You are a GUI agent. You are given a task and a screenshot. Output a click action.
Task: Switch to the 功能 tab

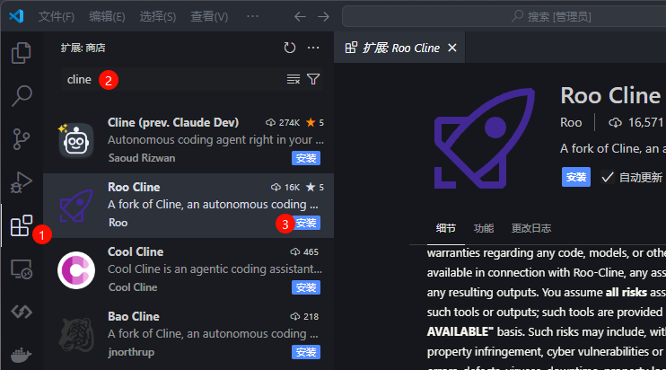[x=484, y=228]
